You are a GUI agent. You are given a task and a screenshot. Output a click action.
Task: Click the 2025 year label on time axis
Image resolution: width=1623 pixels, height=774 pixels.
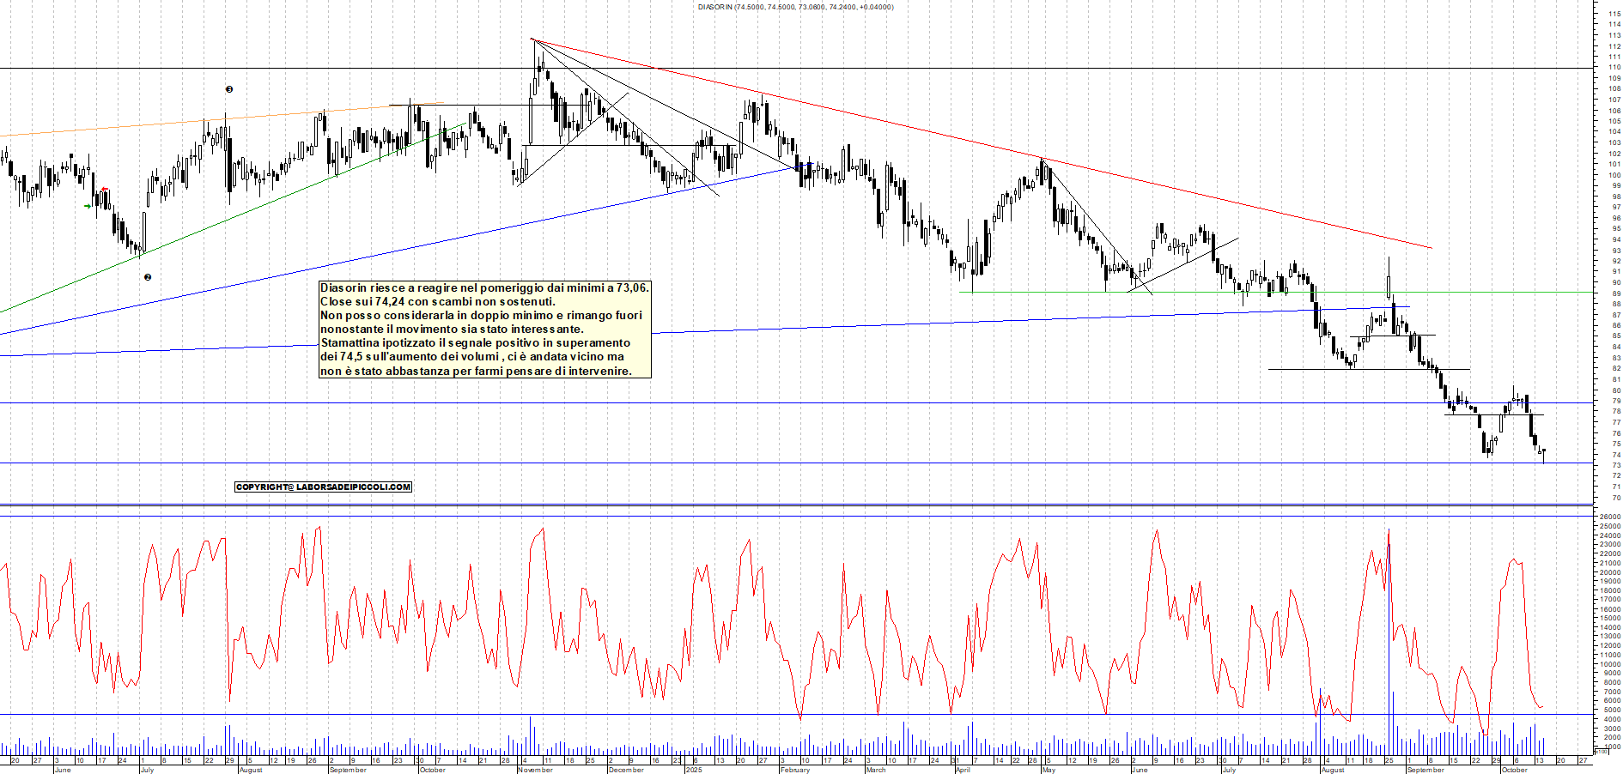coord(693,770)
